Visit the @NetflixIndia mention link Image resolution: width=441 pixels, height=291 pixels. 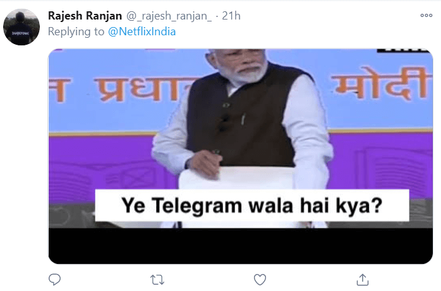tap(142, 31)
